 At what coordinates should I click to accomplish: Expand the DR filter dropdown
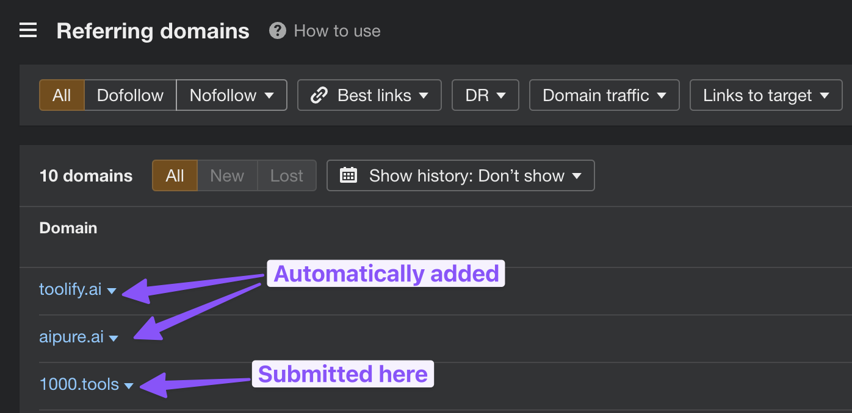(485, 95)
